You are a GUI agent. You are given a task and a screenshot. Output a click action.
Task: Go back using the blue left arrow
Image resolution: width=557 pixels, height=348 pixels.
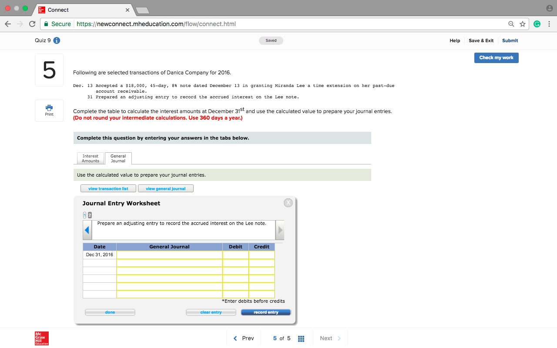pyautogui.click(x=87, y=229)
